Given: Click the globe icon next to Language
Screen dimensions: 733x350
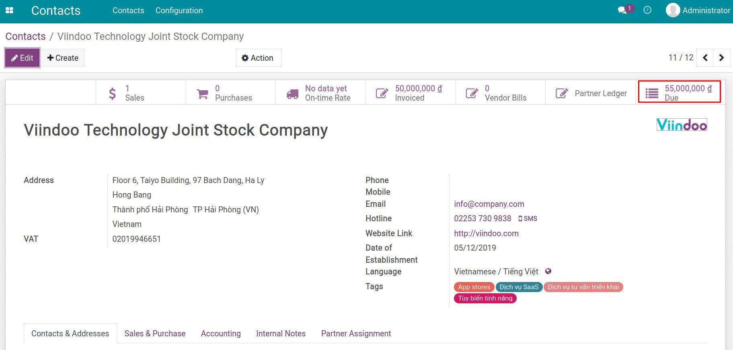Looking at the screenshot, I should 548,271.
